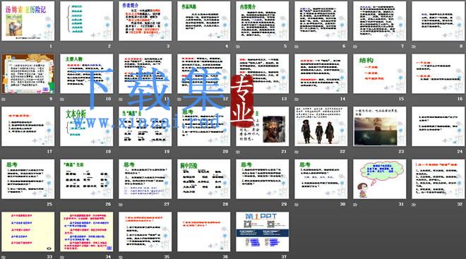This screenshot has width=466, height=259.
Task: Click the animation star under slide 22
Action: (x=297, y=152)
